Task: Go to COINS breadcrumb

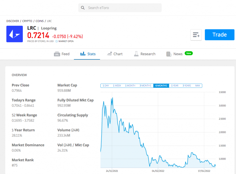Action: tap(40, 21)
